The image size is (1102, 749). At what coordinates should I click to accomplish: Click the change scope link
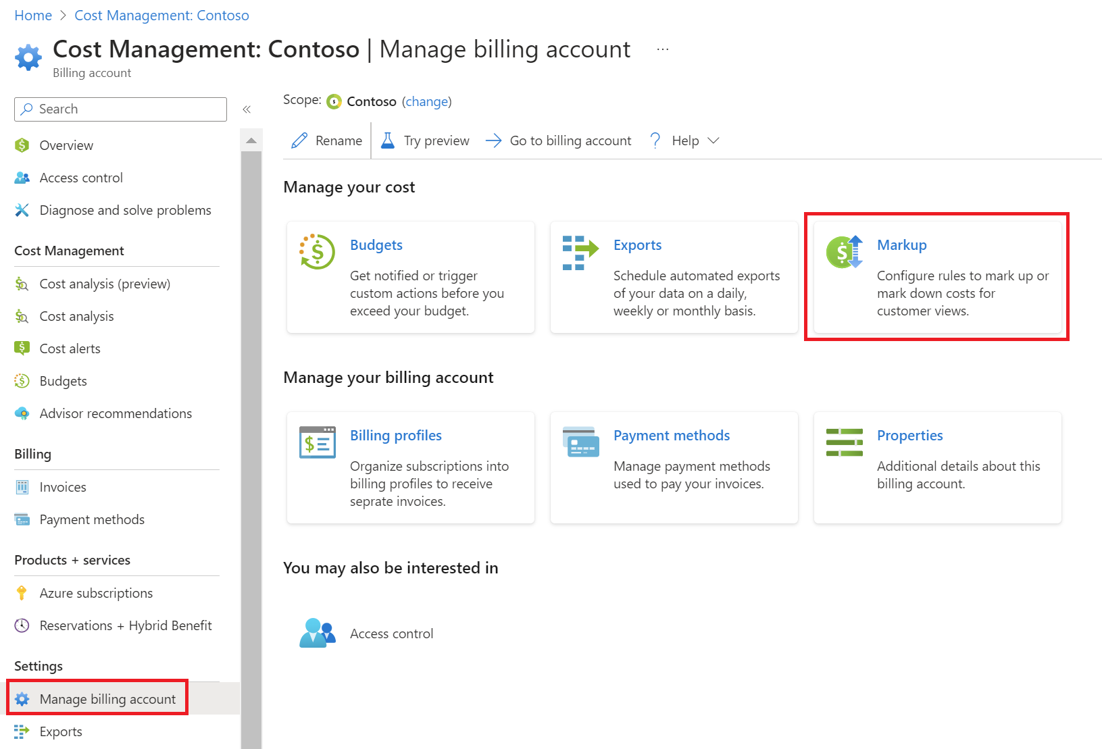pyautogui.click(x=426, y=101)
